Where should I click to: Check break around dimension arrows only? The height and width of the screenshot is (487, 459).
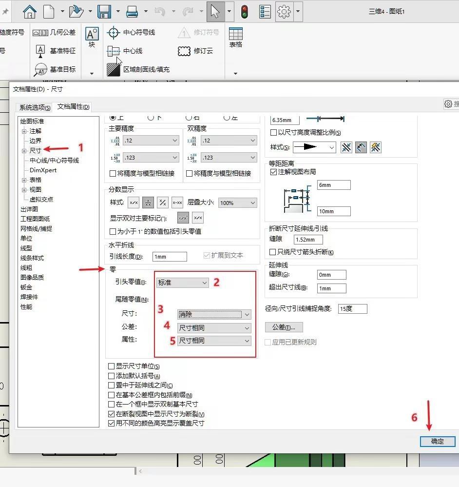(272, 252)
